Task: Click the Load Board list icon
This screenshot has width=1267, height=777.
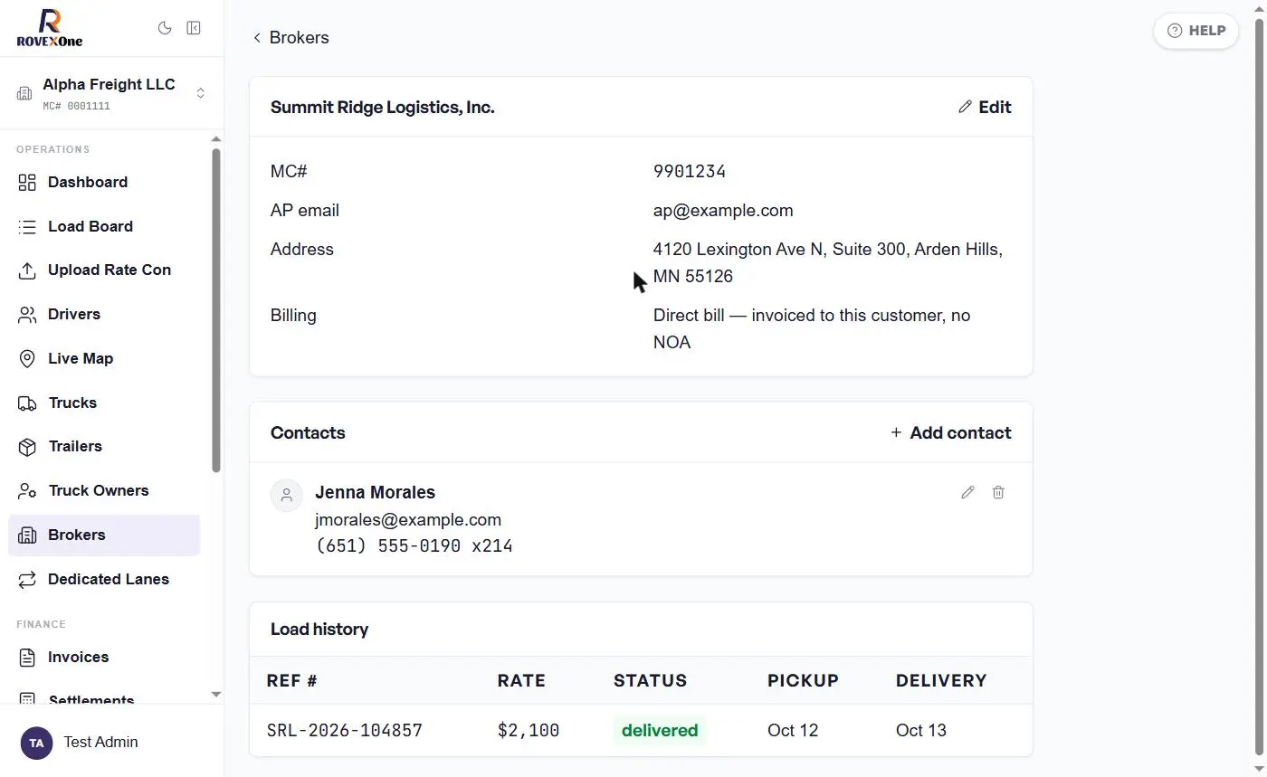Action: (27, 226)
